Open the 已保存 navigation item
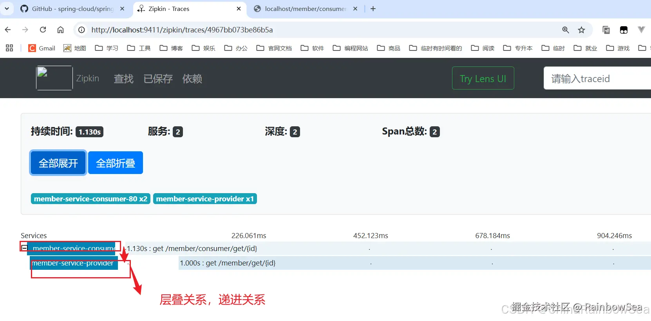This screenshot has width=651, height=321. (x=158, y=79)
